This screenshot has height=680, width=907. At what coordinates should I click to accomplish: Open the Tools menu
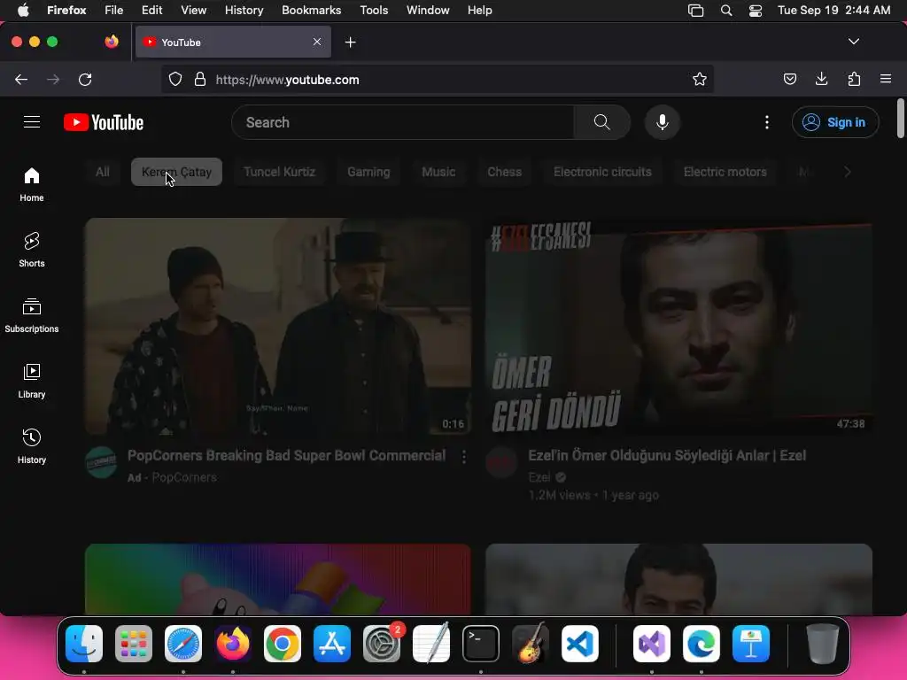[x=374, y=11]
